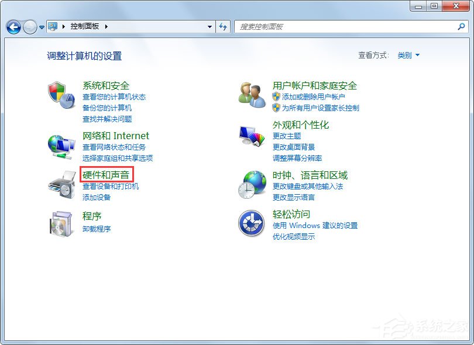Image resolution: width=474 pixels, height=345 pixels.
Task: Click the 控制面板 icon in address bar
Action: pyautogui.click(x=53, y=26)
